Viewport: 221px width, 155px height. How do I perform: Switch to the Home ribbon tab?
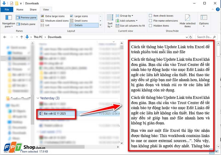pyautogui.click(x=20, y=10)
